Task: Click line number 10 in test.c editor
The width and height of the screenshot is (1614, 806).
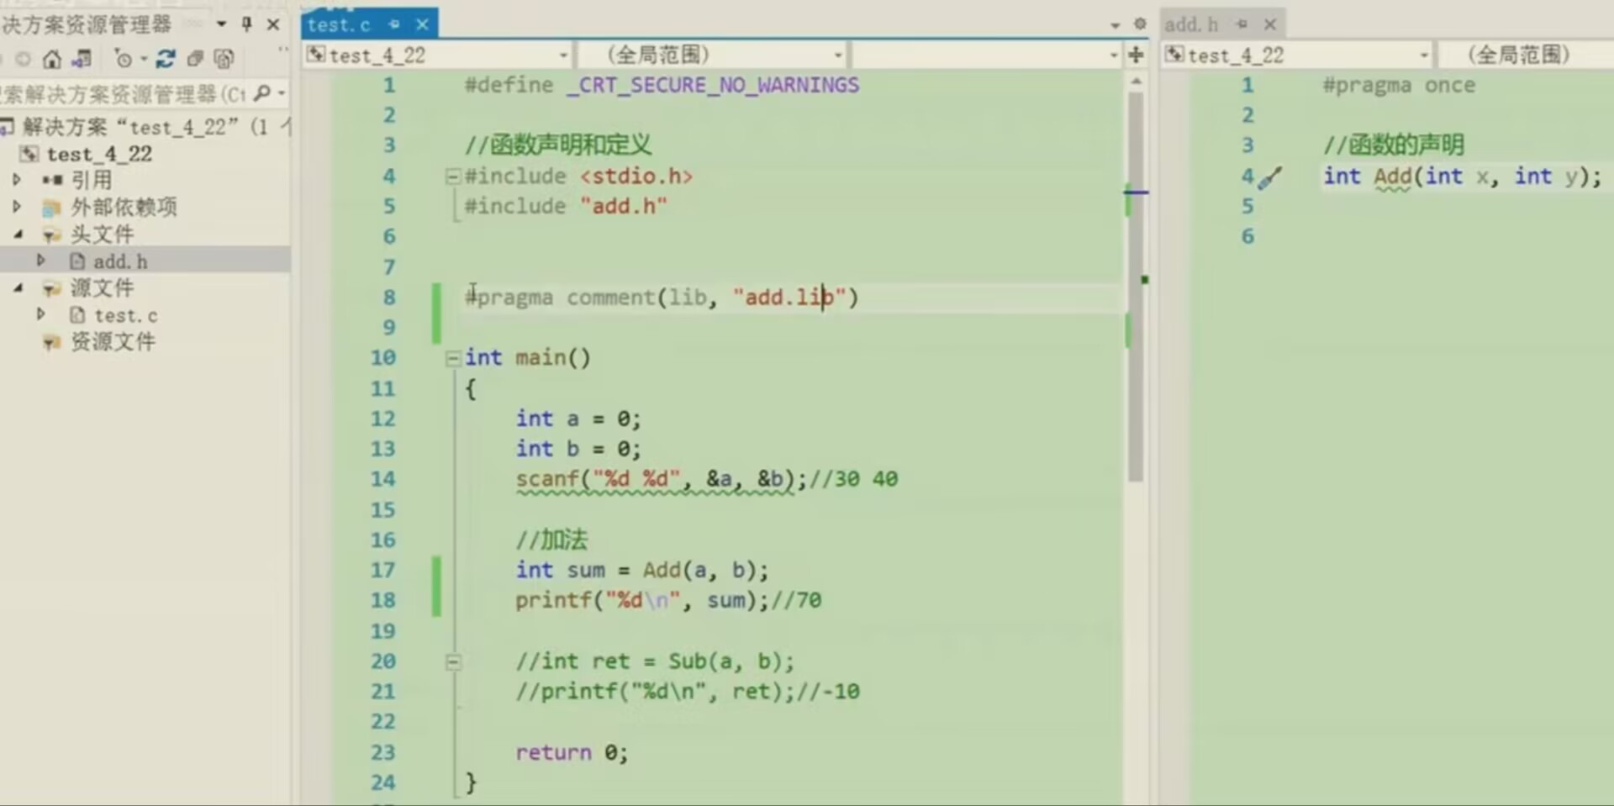Action: point(382,358)
